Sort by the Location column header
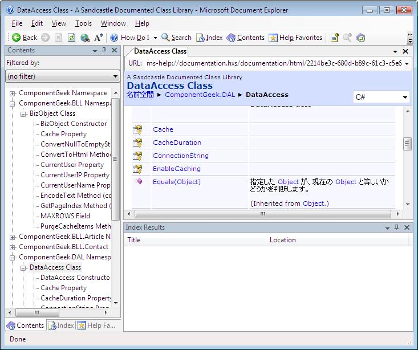 (x=338, y=240)
